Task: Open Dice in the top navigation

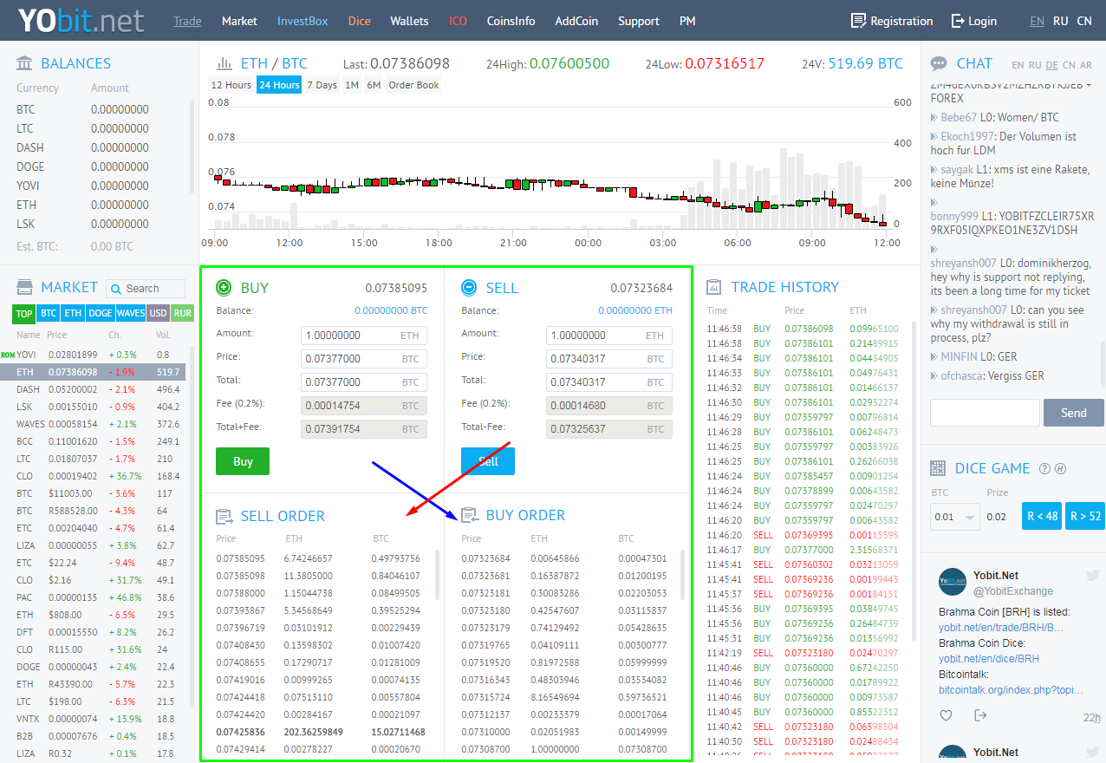Action: pyautogui.click(x=359, y=21)
